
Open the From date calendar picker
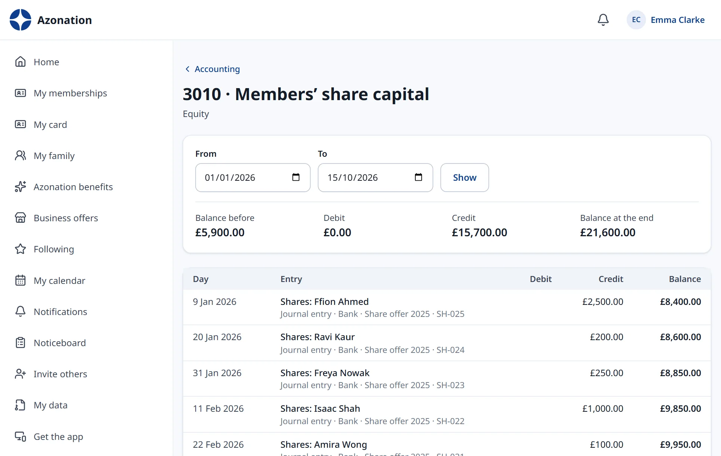[296, 177]
